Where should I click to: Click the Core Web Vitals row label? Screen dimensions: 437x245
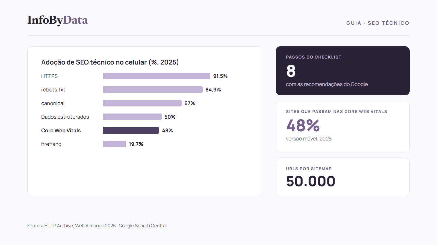coord(61,130)
